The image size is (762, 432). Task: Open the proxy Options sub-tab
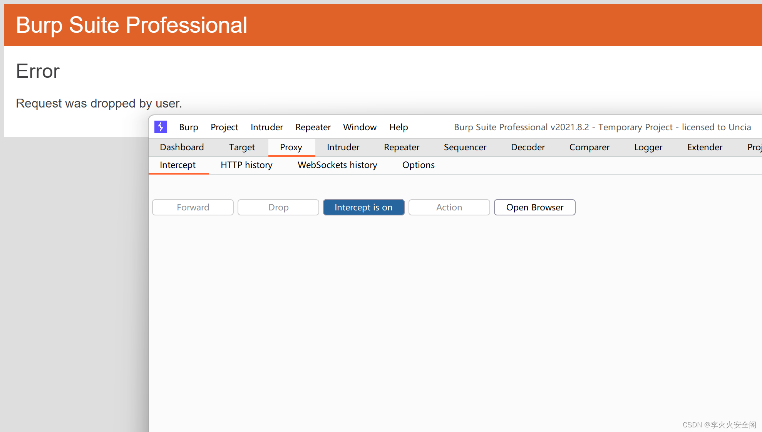(419, 165)
